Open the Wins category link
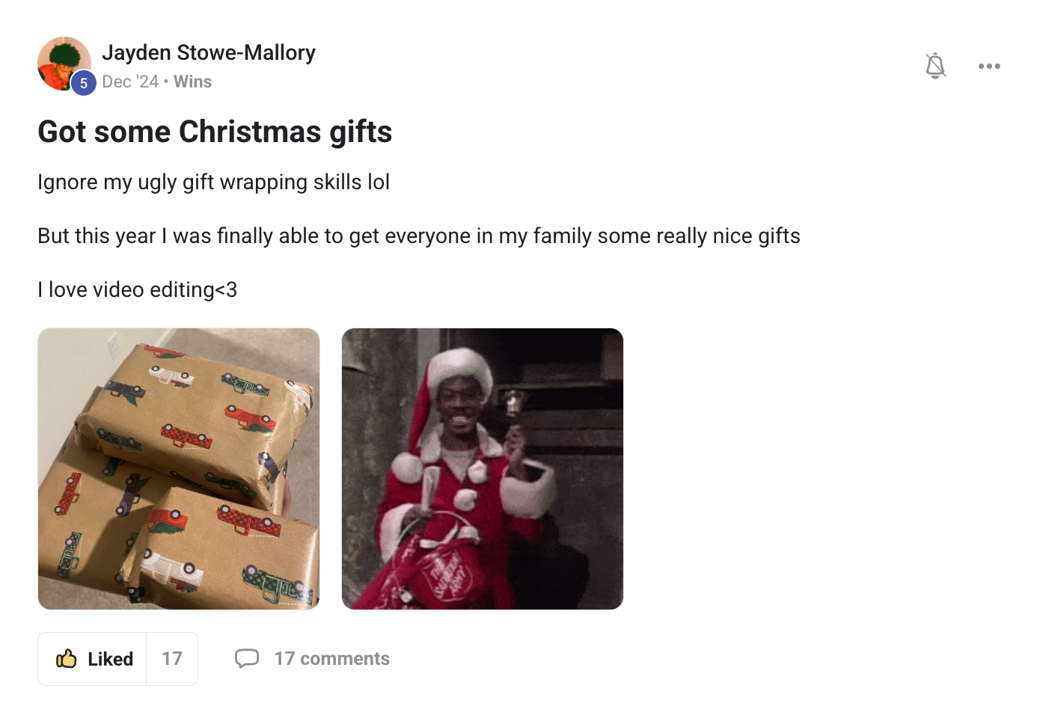The height and width of the screenshot is (703, 1049). click(192, 82)
